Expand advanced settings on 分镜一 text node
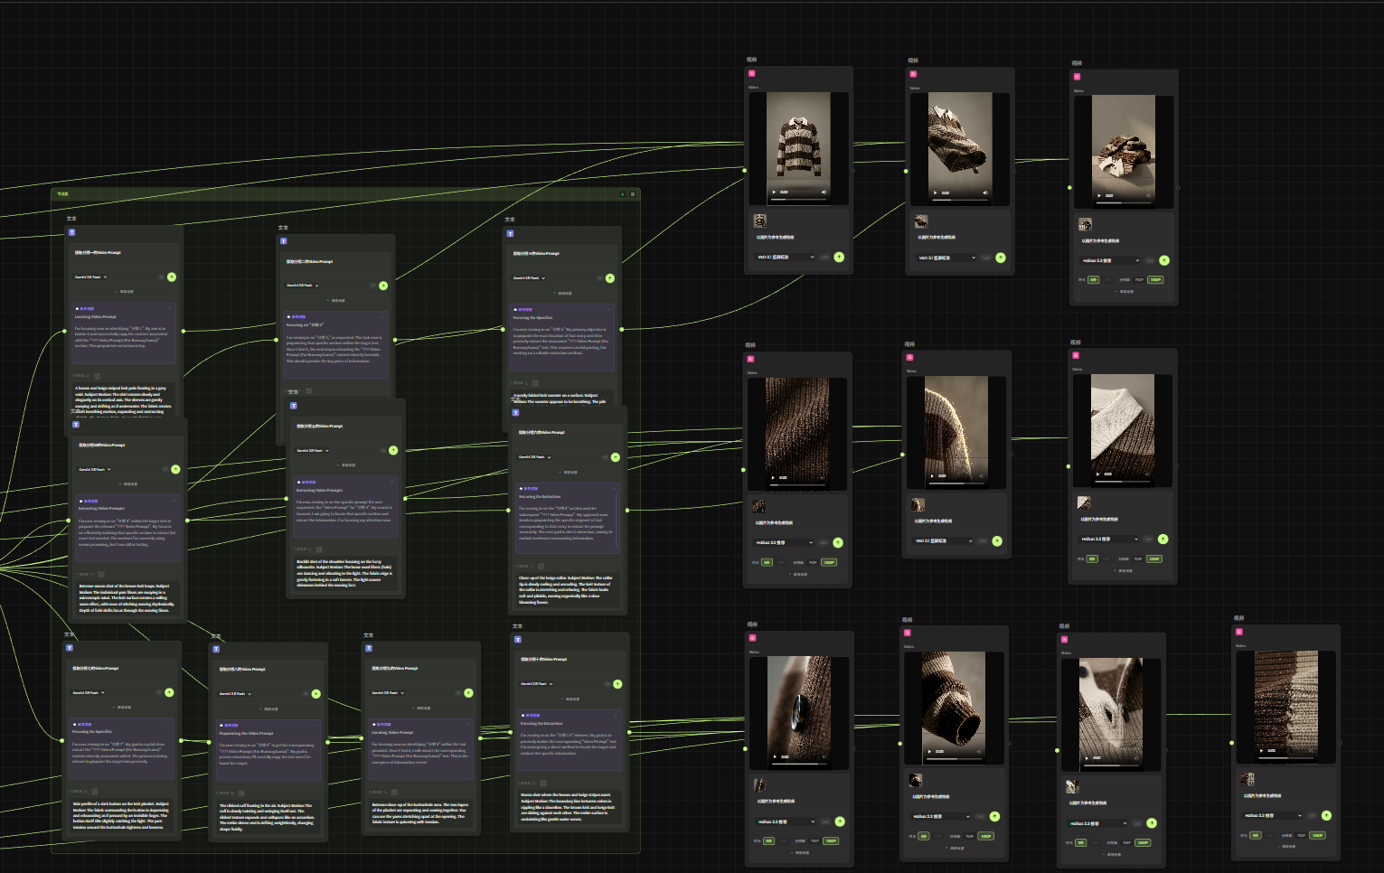The image size is (1384, 873). coord(125,292)
